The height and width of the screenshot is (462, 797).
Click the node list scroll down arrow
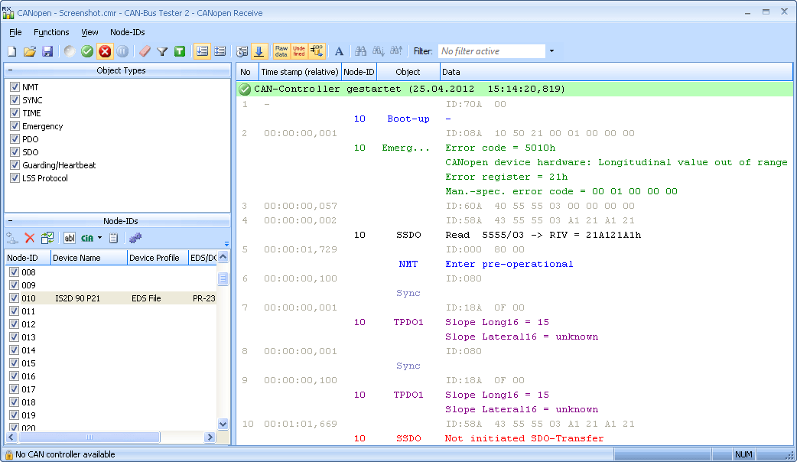[x=223, y=424]
